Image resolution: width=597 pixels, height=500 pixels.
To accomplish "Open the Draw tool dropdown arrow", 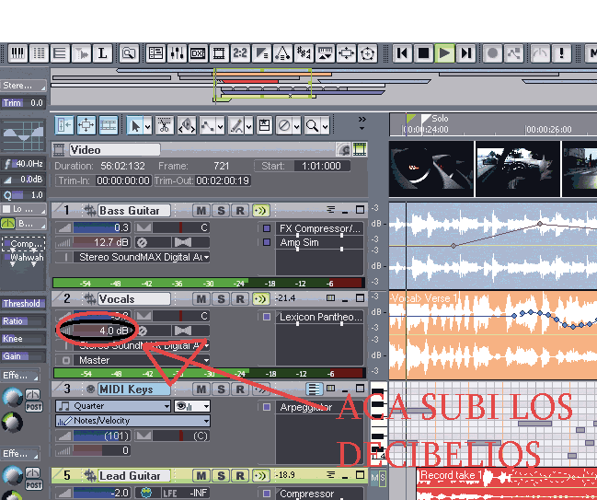I will 249,125.
